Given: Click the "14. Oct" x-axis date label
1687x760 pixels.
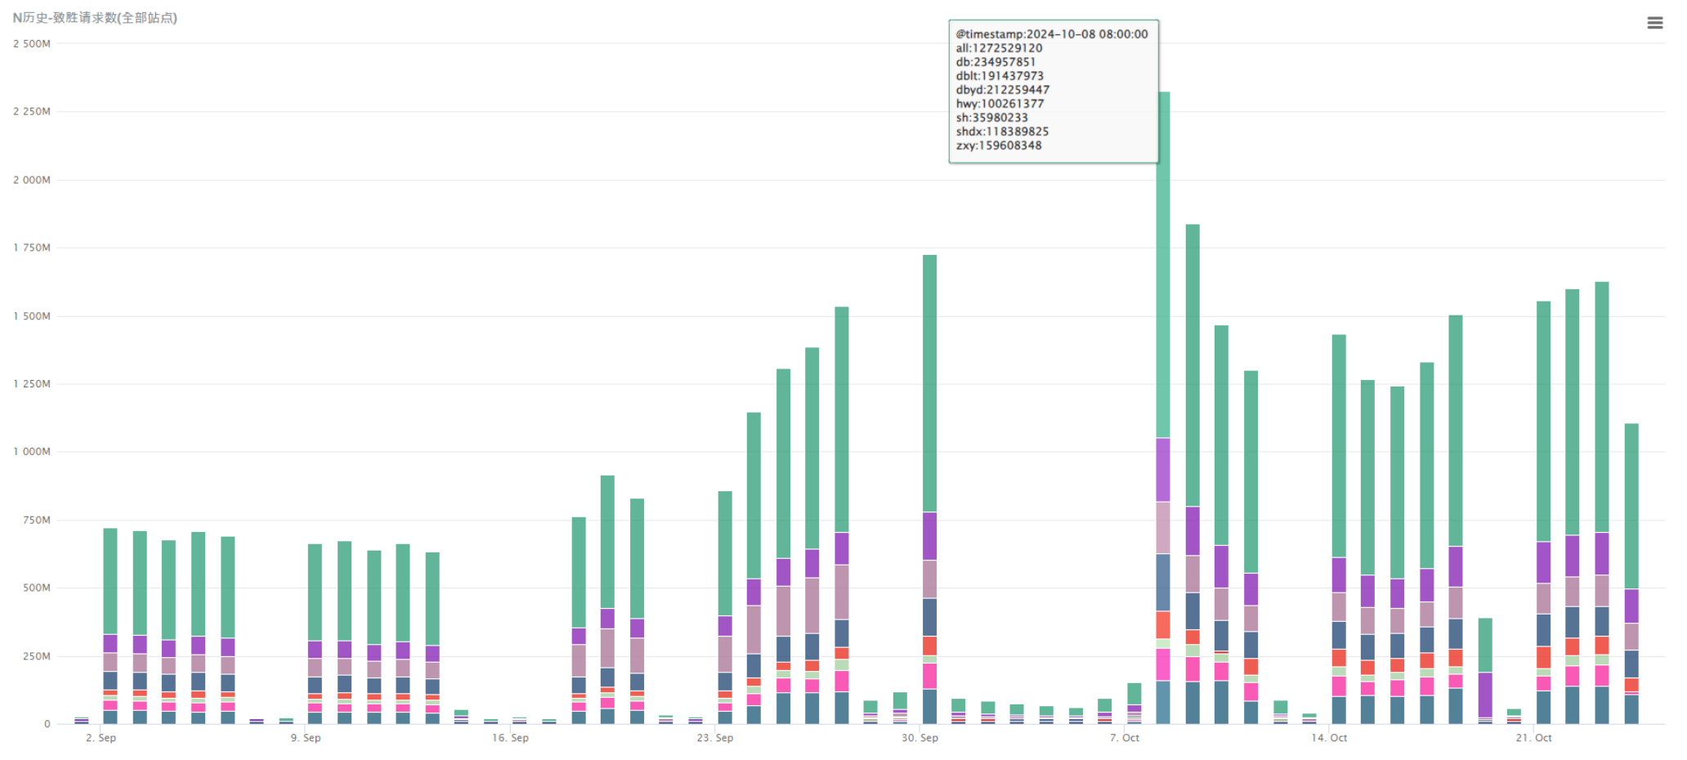Looking at the screenshot, I should coord(1329,738).
